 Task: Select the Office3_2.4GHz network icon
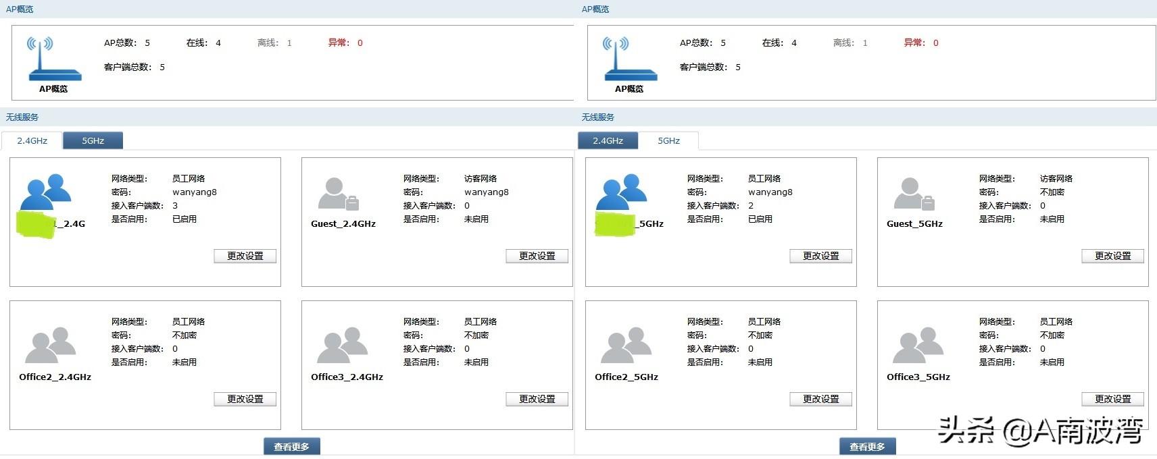tap(343, 346)
